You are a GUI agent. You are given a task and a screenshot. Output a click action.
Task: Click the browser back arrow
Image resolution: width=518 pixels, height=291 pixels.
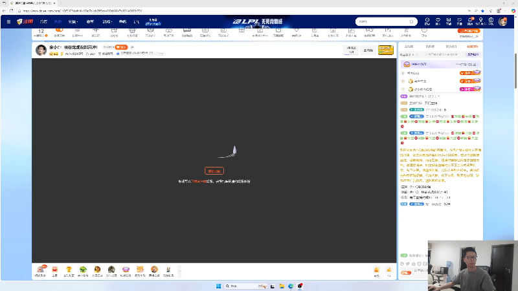4,10
